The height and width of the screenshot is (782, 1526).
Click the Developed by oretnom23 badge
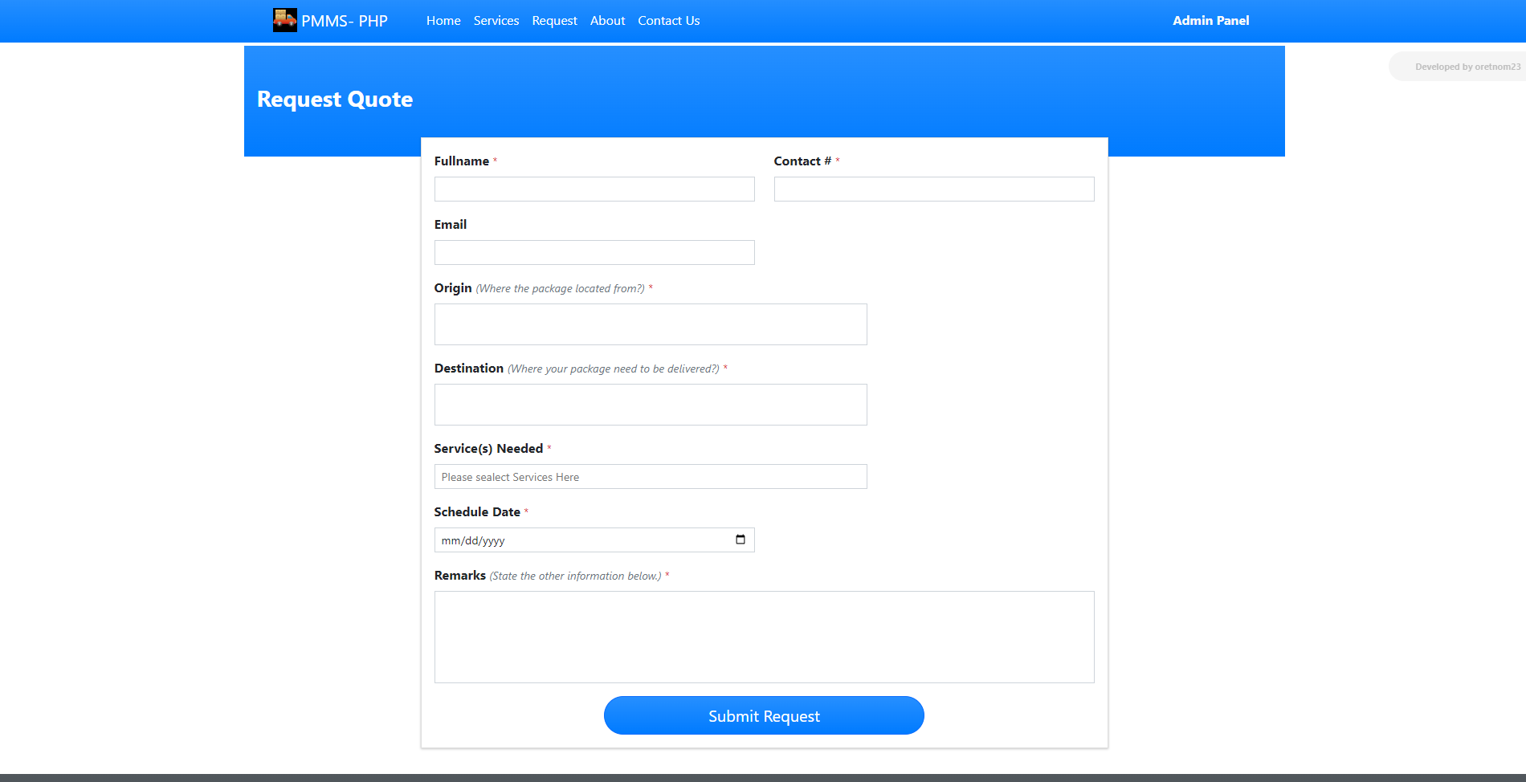[1458, 67]
